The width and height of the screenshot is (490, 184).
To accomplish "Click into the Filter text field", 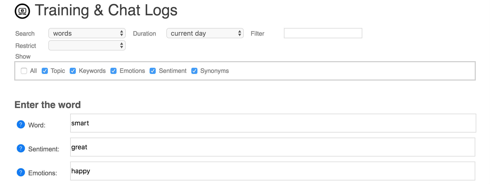I will click(x=323, y=33).
